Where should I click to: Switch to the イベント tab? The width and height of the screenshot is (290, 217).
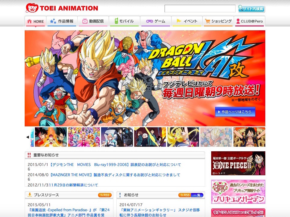[187, 21]
